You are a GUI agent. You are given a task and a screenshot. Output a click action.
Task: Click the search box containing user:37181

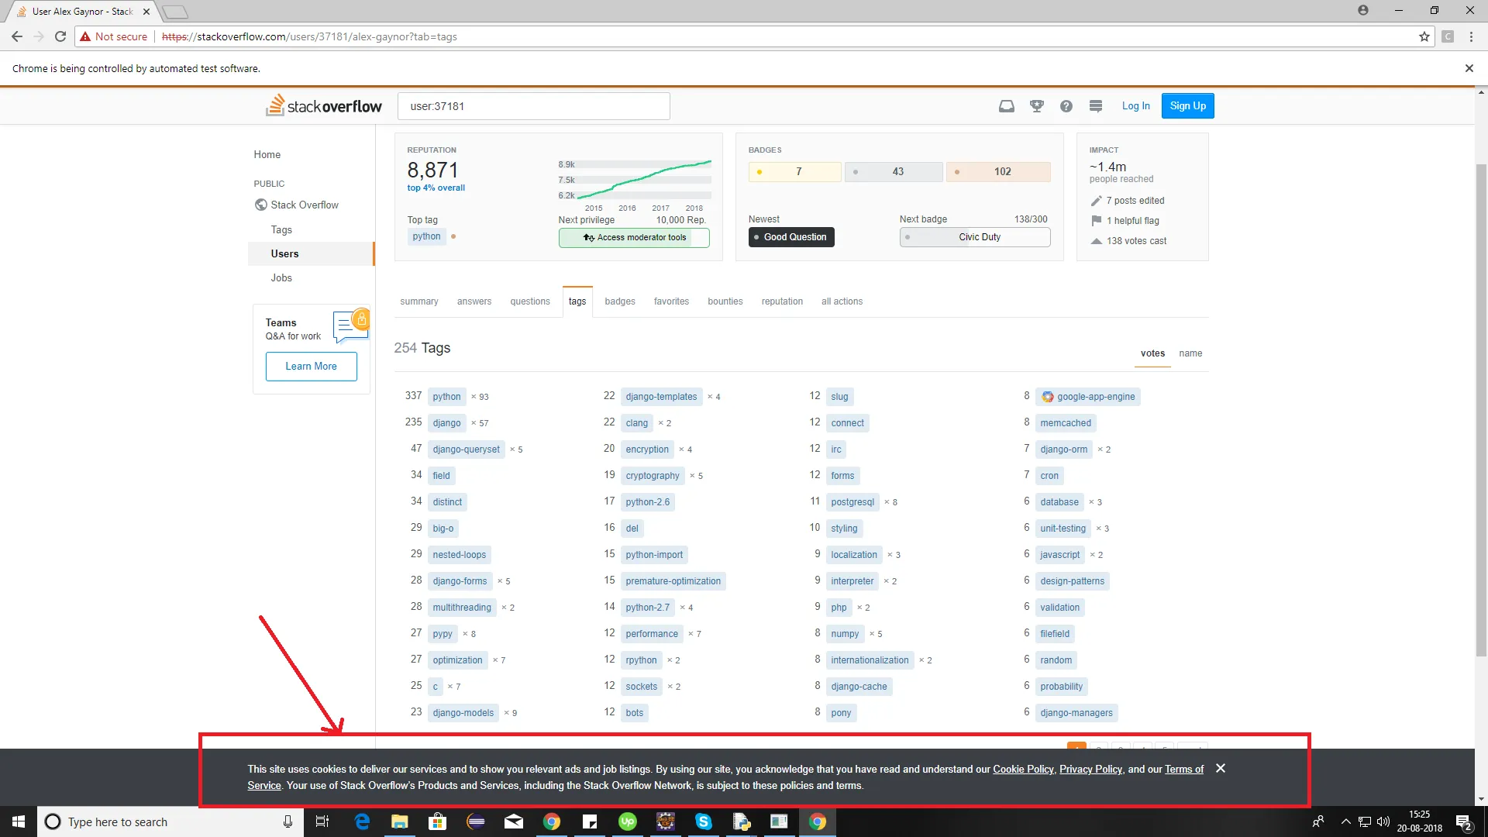click(533, 106)
